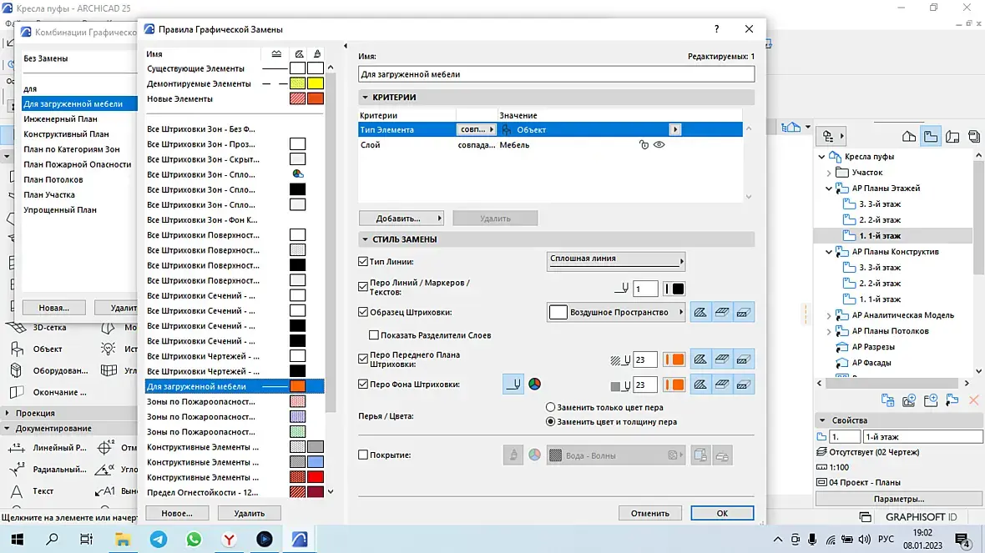Select the Text tool icon
The height and width of the screenshot is (553, 985).
(x=17, y=490)
